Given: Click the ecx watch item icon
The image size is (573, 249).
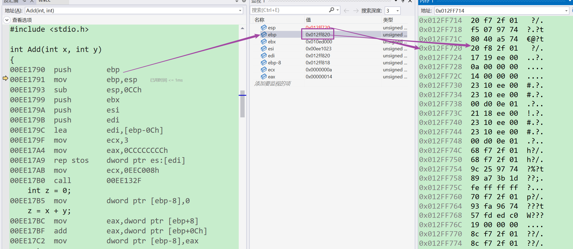Looking at the screenshot, I should pos(264,69).
